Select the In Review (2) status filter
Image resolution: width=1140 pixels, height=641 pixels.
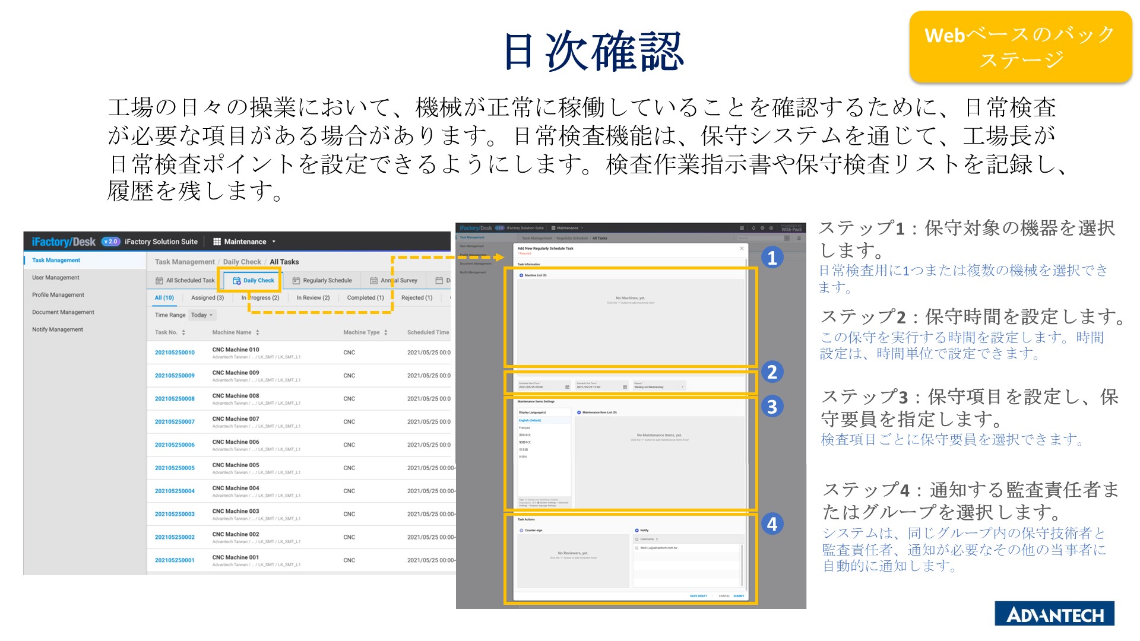[313, 298]
